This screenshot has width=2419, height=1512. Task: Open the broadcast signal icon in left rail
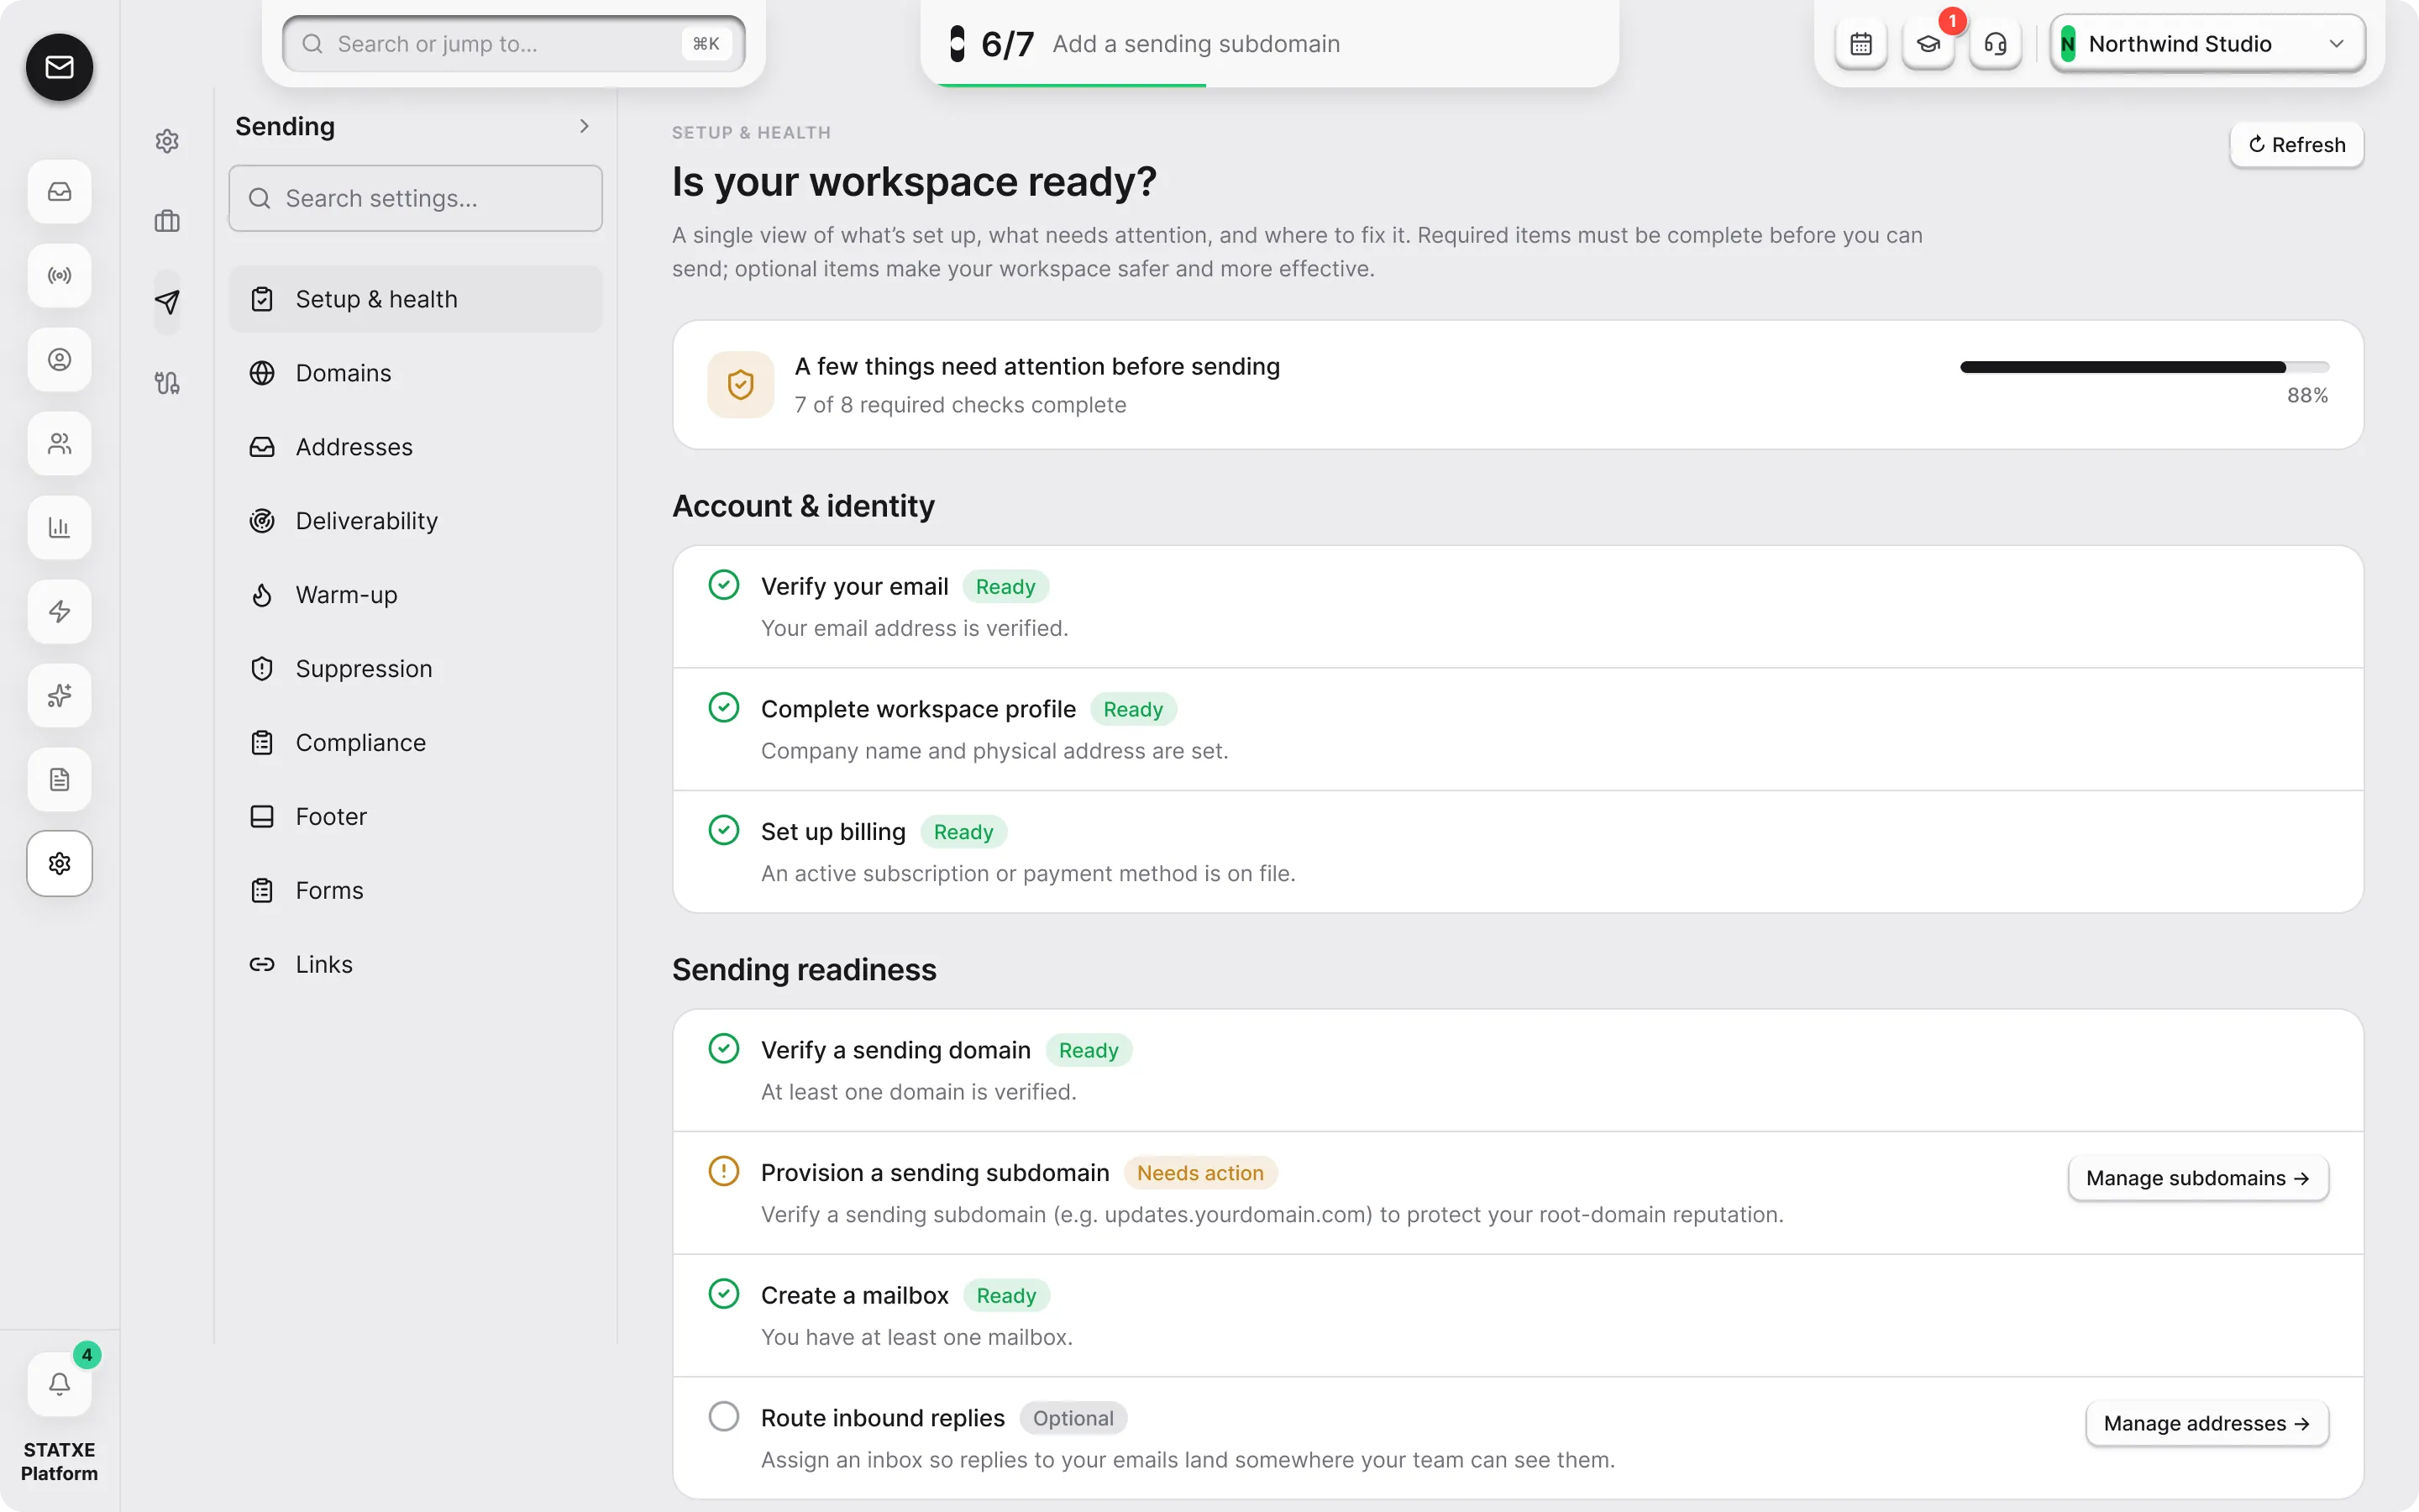click(60, 275)
